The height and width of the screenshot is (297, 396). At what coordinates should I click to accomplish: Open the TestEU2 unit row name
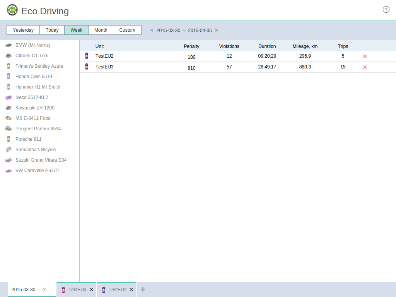click(x=104, y=56)
